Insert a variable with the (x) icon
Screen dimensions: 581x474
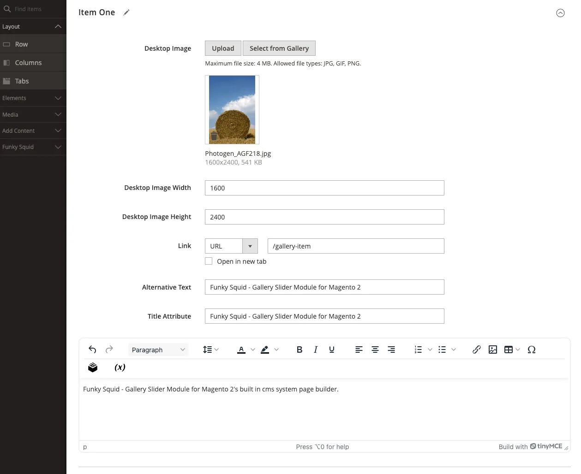coord(120,367)
